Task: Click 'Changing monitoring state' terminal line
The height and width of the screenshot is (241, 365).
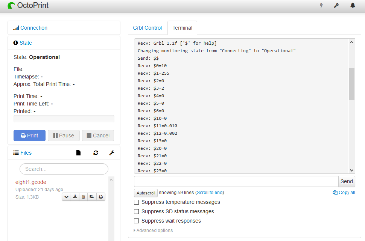Action: click(216, 51)
